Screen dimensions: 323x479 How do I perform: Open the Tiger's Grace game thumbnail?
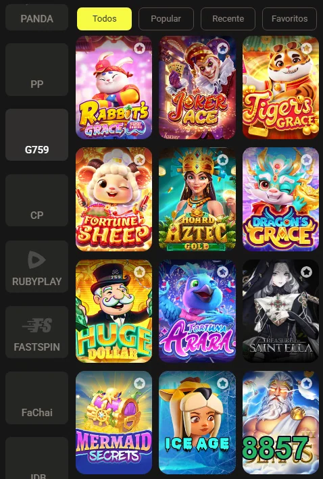280,87
